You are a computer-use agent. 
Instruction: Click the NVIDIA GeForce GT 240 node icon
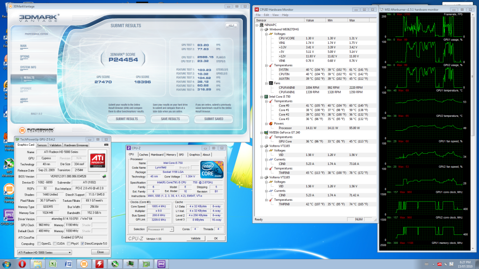266,133
